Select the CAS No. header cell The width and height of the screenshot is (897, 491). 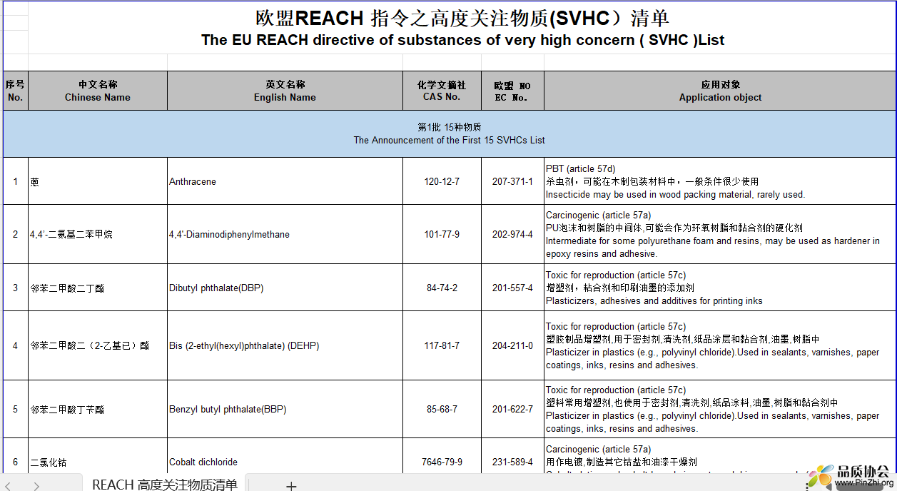click(x=442, y=91)
